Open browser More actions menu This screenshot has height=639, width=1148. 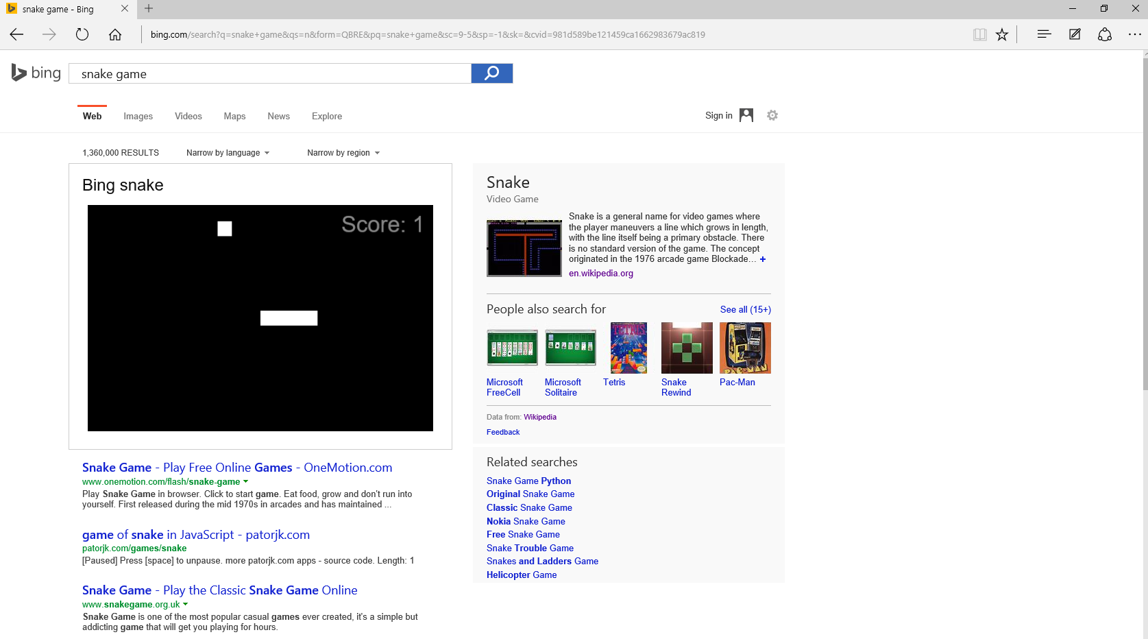[x=1135, y=34]
